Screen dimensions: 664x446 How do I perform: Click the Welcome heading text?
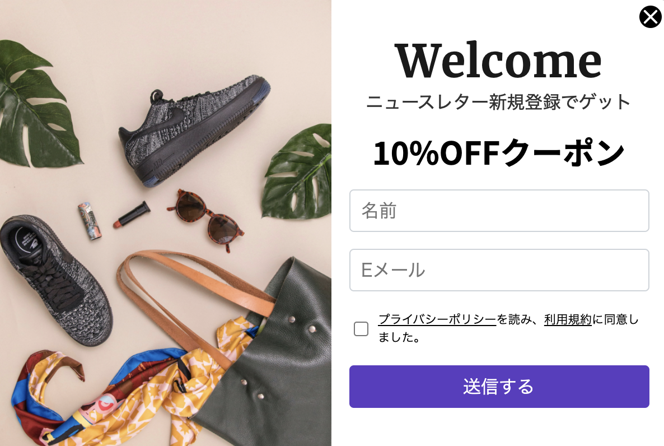[498, 61]
